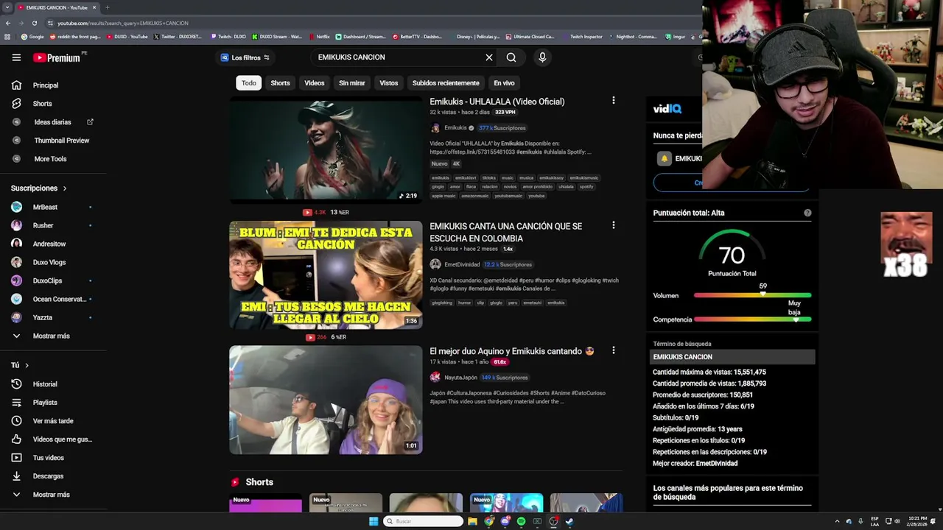Open Steam from the taskbar
This screenshot has width=943, height=530.
tap(569, 521)
